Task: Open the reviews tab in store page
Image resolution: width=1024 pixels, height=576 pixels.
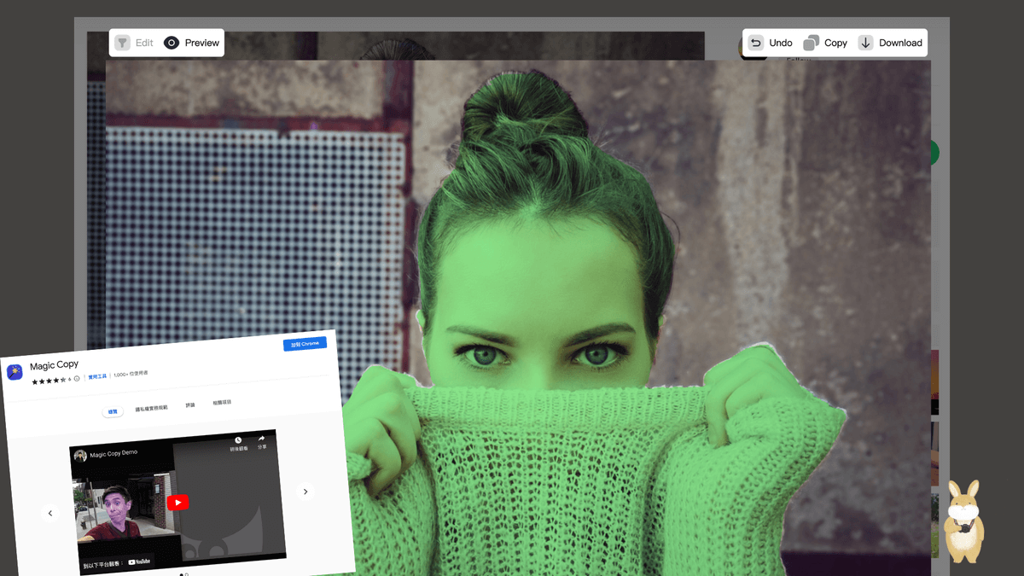Action: 190,405
